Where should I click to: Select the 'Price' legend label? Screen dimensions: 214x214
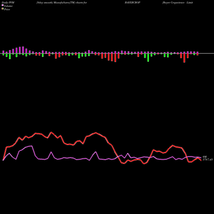pyautogui.click(x=7, y=9)
